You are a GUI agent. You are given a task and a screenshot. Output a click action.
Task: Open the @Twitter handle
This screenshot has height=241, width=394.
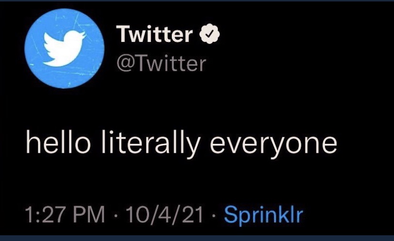click(x=161, y=63)
